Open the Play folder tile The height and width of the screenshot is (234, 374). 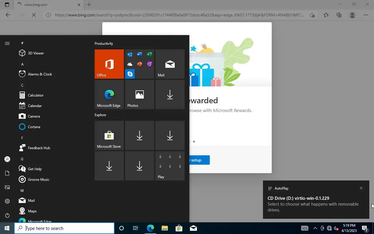[x=170, y=166]
